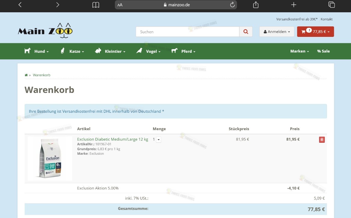Select the mainzoo.de address bar
The height and width of the screenshot is (218, 351).
[x=176, y=5]
